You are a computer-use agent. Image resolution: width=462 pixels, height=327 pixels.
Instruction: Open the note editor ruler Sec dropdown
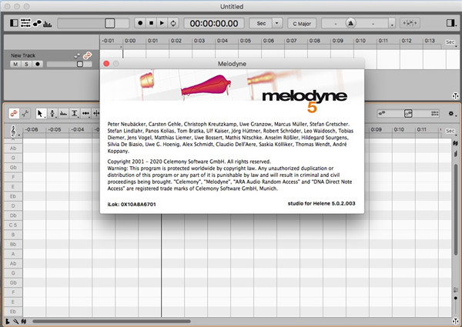[451, 132]
